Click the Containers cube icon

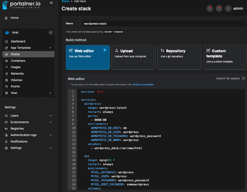[x=7, y=61]
